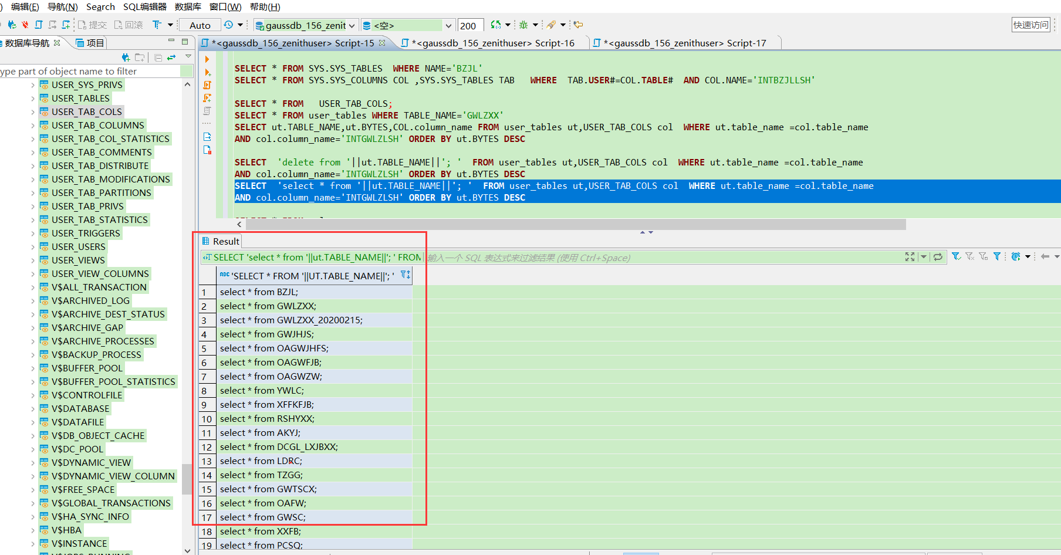The width and height of the screenshot is (1061, 555).
Task: Click the object name filter input
Action: tap(88, 71)
